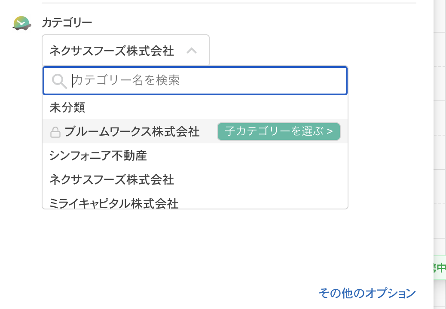Collapse the category list with the up chevron
Image resolution: width=446 pixels, height=309 pixels.
point(192,50)
